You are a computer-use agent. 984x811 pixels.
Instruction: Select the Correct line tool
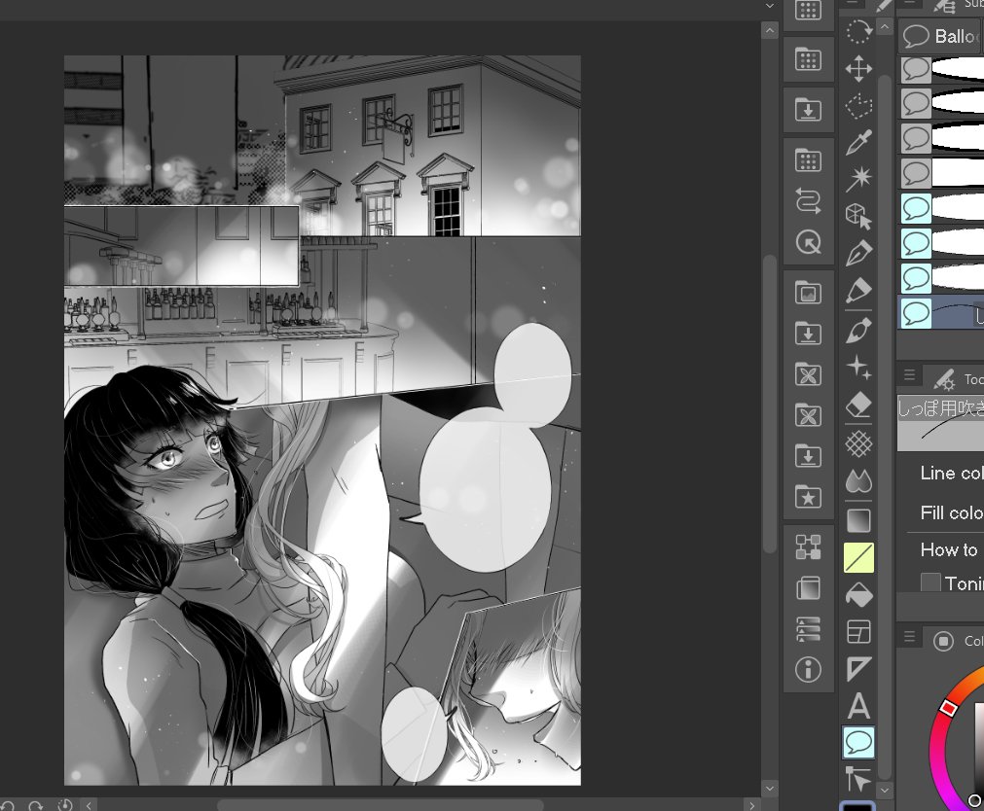pos(858,780)
